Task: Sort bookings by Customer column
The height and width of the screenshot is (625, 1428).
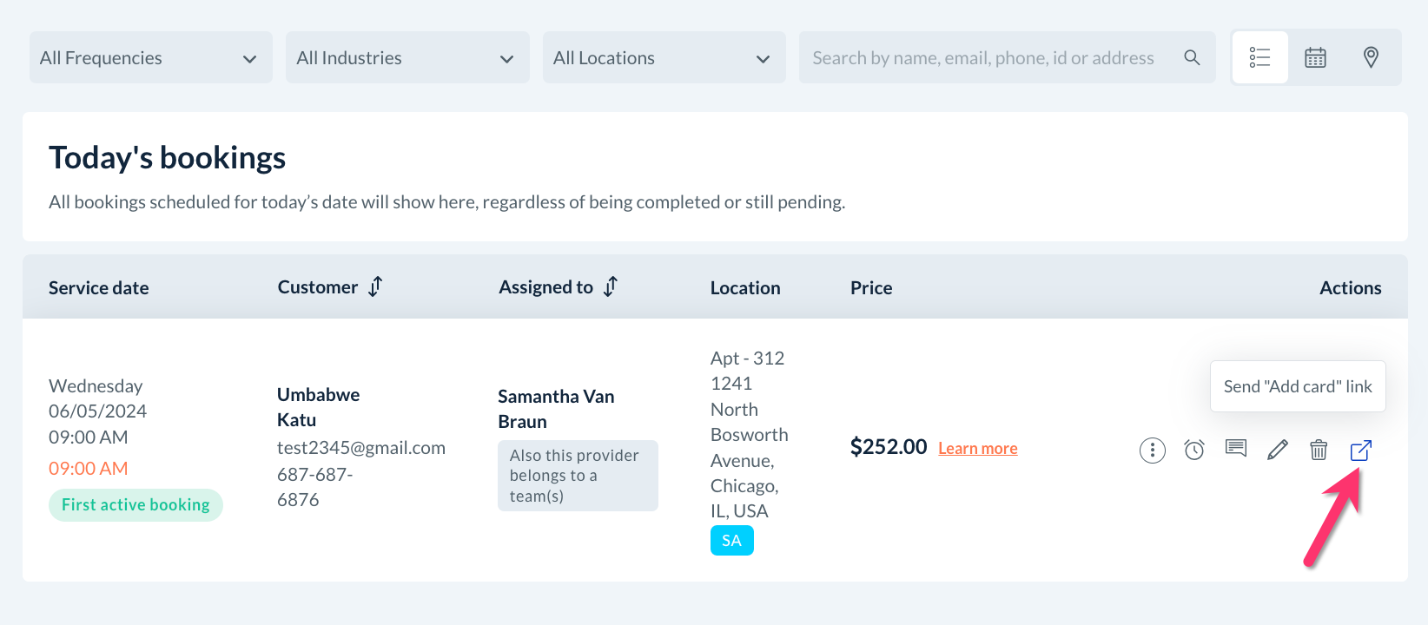Action: 375,286
